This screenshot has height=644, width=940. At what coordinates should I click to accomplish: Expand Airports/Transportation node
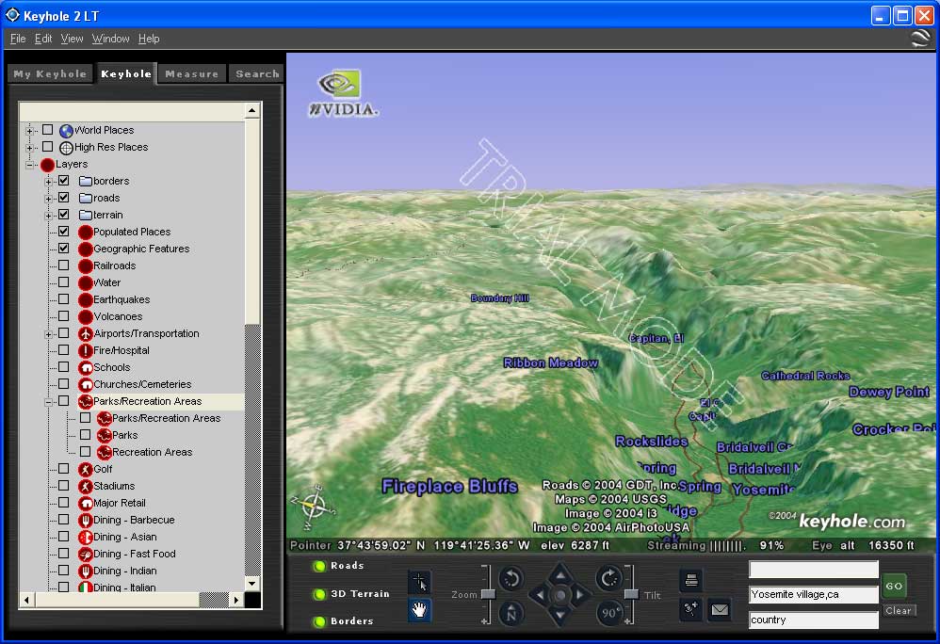click(49, 333)
